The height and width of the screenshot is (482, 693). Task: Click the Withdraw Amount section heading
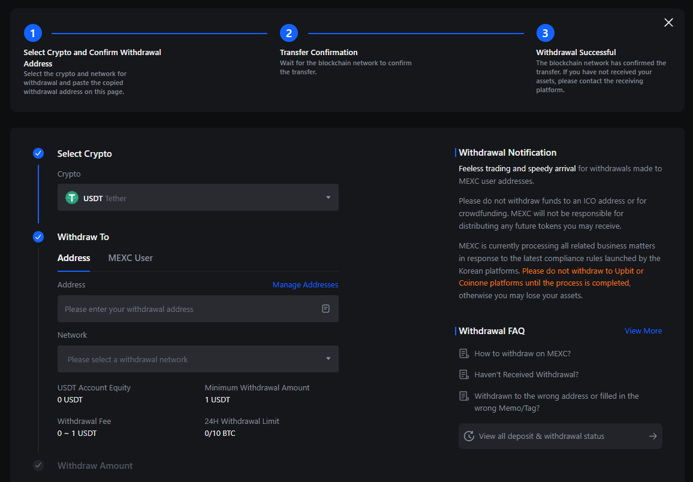point(95,466)
